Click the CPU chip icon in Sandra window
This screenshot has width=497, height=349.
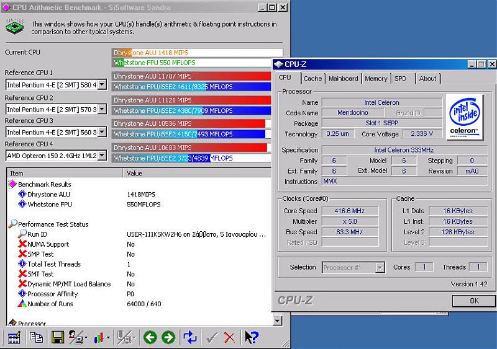point(15,27)
